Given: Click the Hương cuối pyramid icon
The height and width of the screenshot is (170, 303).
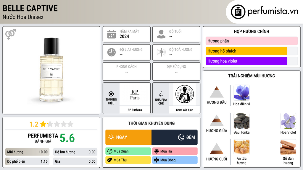Looking at the screenshot, I should pos(217,149).
